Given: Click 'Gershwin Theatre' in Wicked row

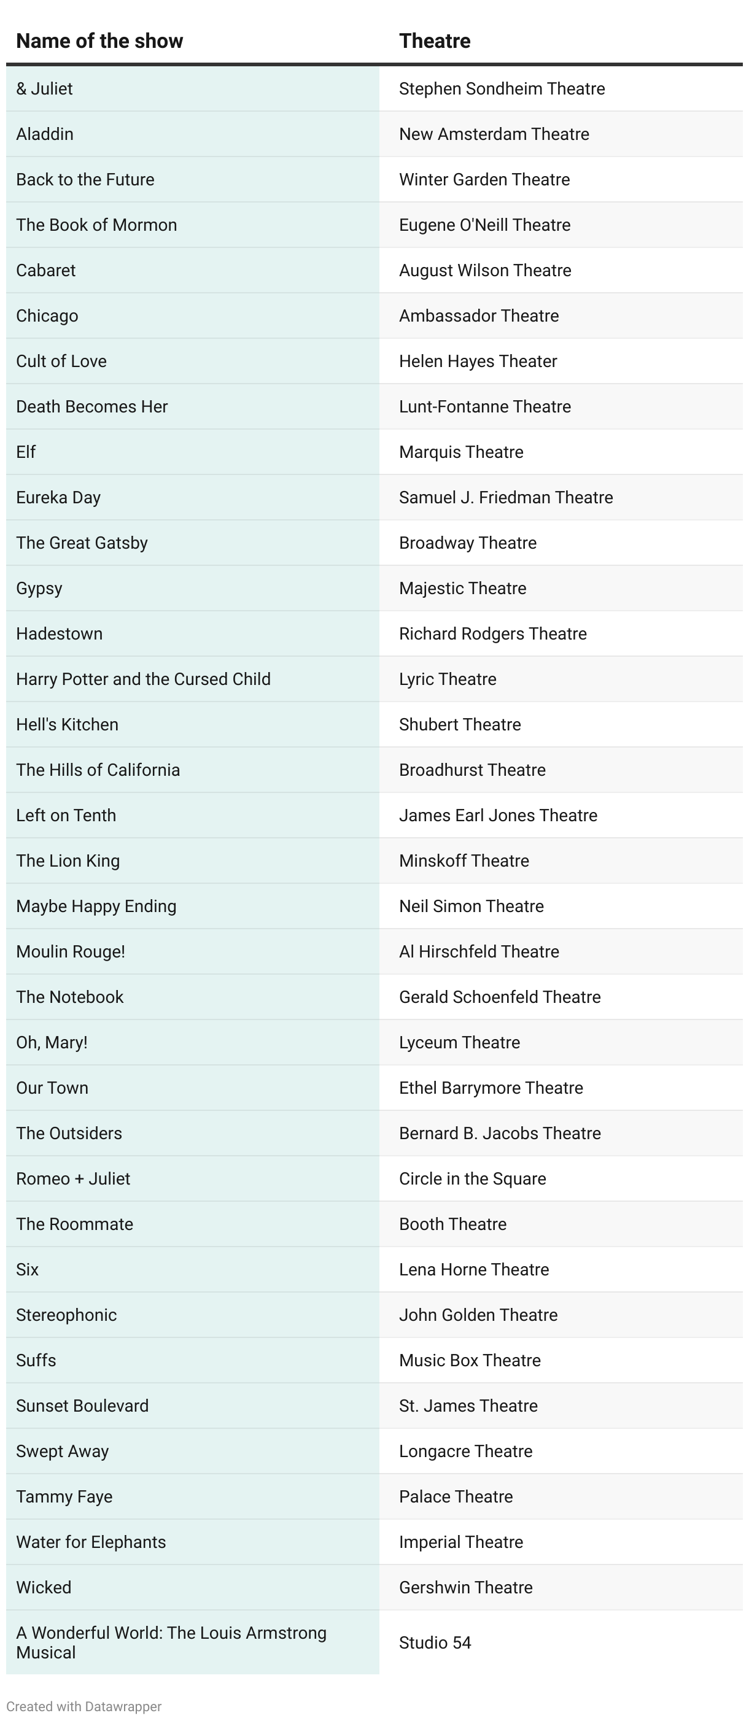Looking at the screenshot, I should pos(466,1588).
